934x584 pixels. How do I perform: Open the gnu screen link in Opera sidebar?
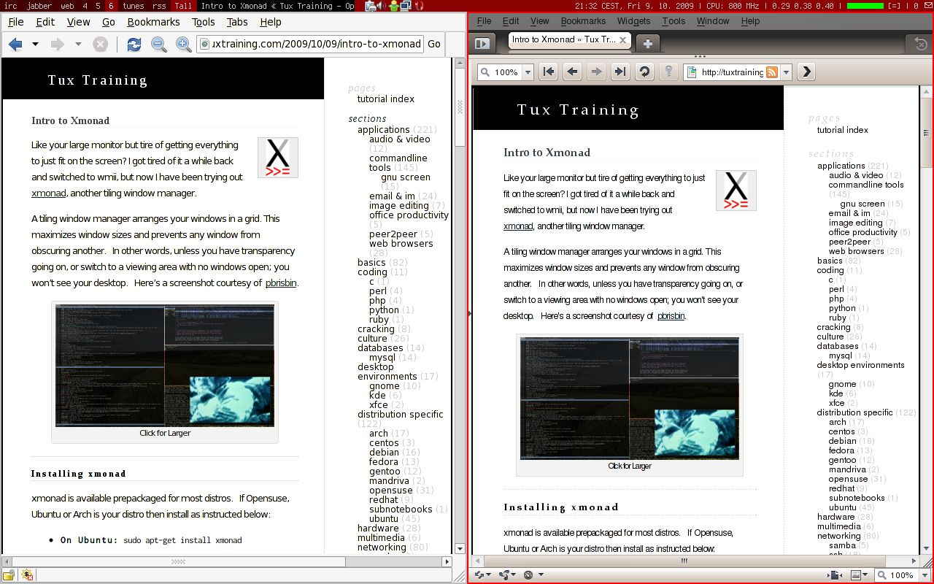coord(862,204)
